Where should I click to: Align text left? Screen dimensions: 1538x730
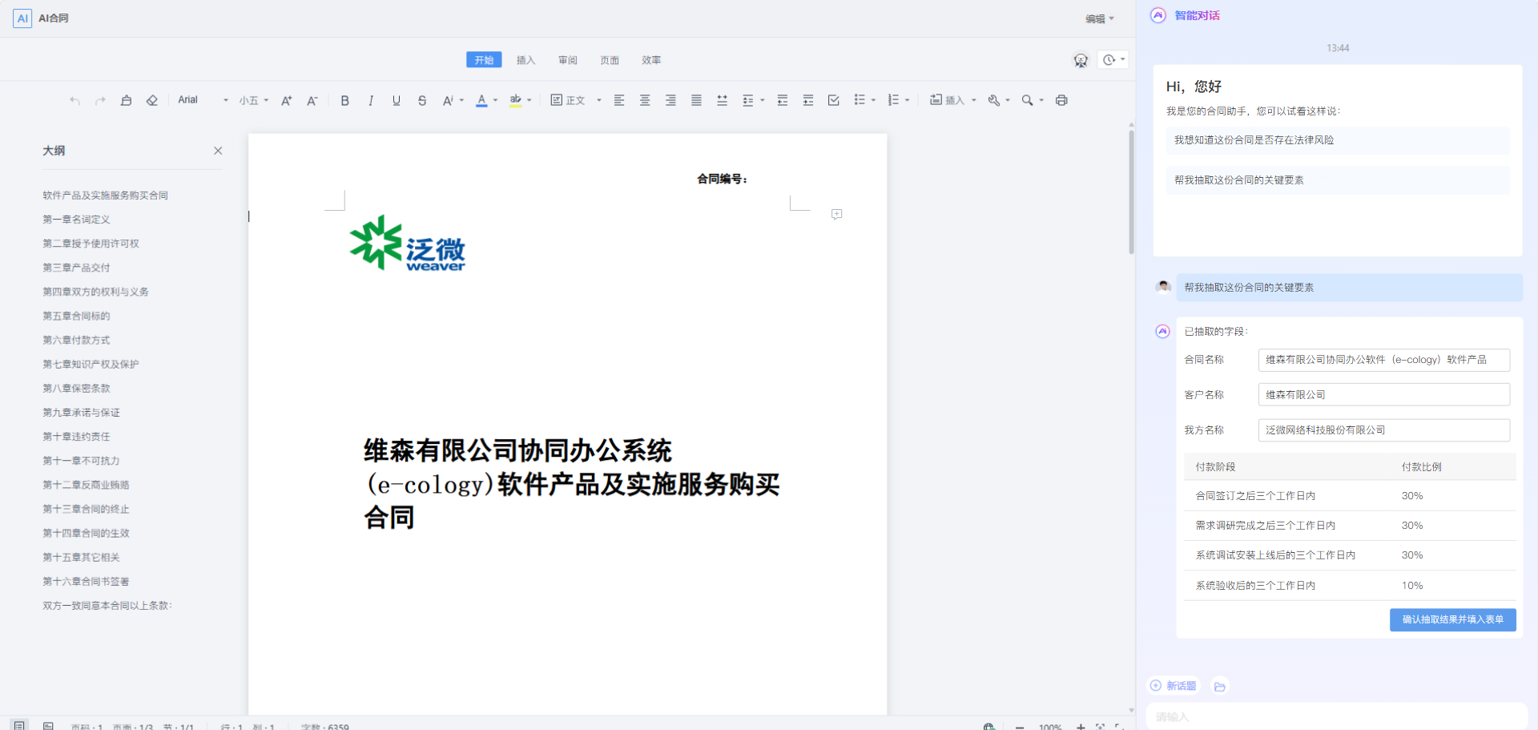(x=619, y=100)
